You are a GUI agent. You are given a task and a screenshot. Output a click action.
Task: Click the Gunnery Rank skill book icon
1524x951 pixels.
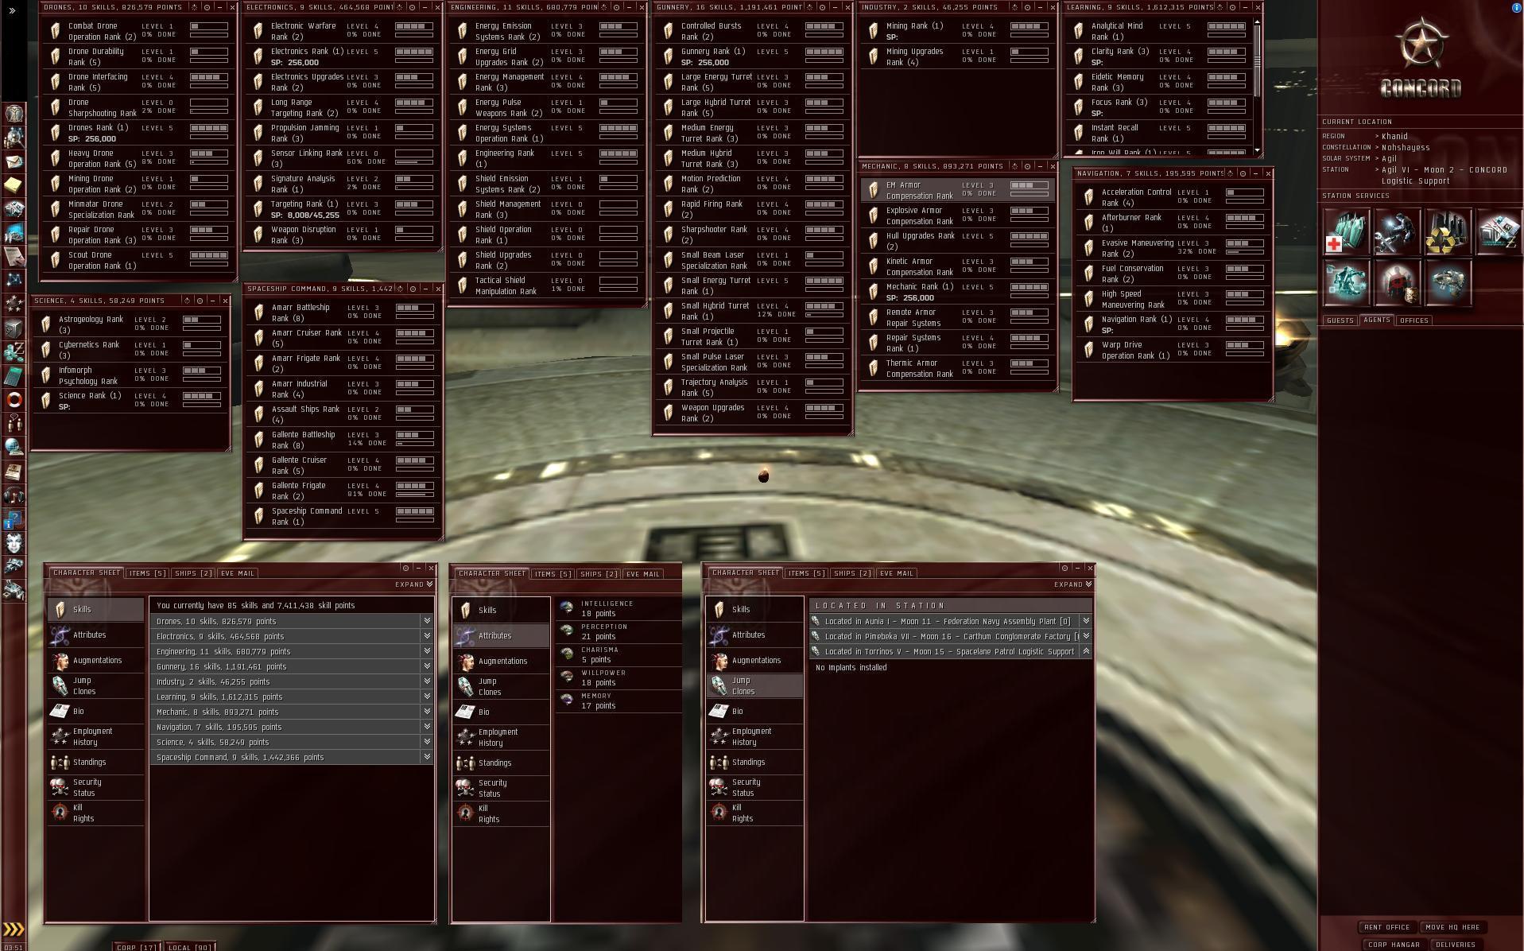click(x=669, y=56)
